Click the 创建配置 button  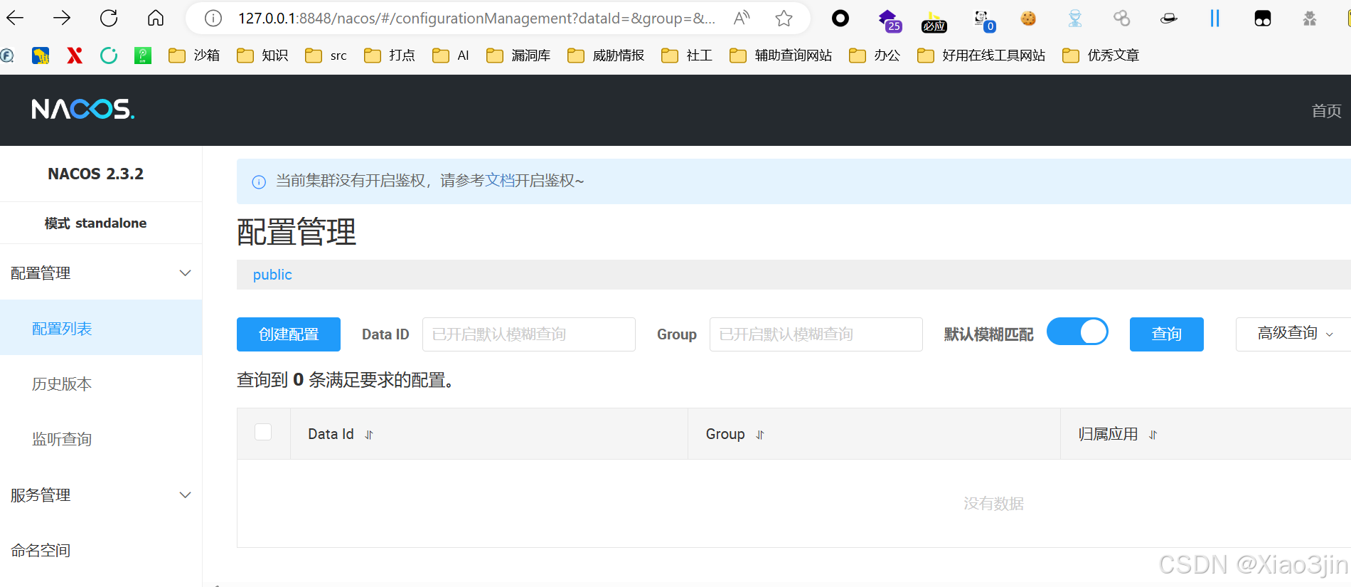pos(289,334)
